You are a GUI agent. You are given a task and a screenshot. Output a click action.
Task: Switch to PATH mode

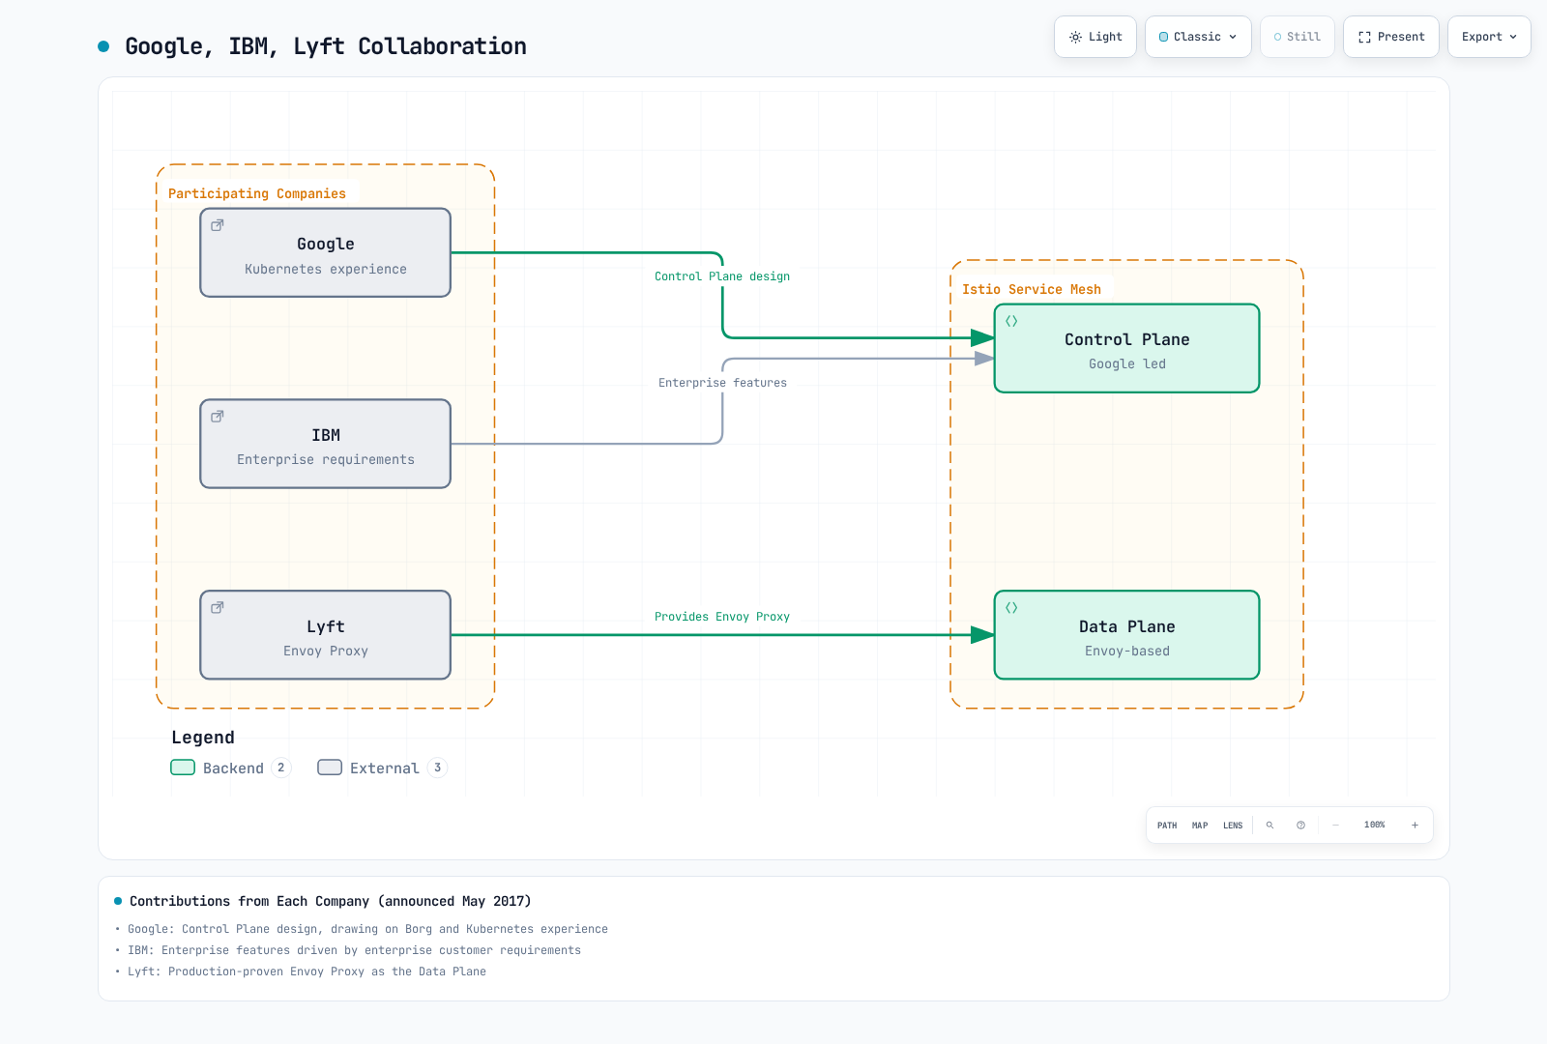pos(1167,826)
